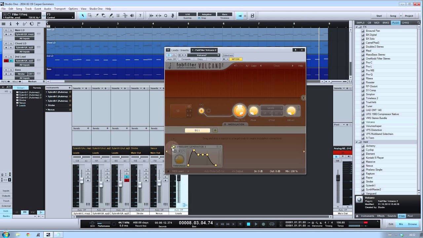Click the Record button in transport
The image size is (423, 238).
click(263, 224)
